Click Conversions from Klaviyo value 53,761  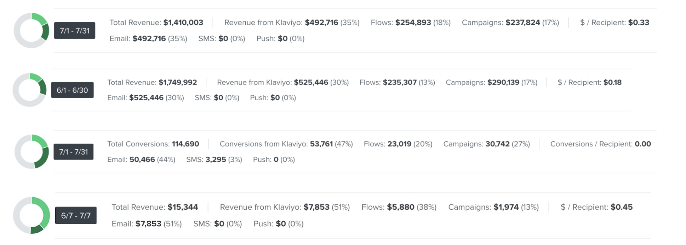point(321,144)
